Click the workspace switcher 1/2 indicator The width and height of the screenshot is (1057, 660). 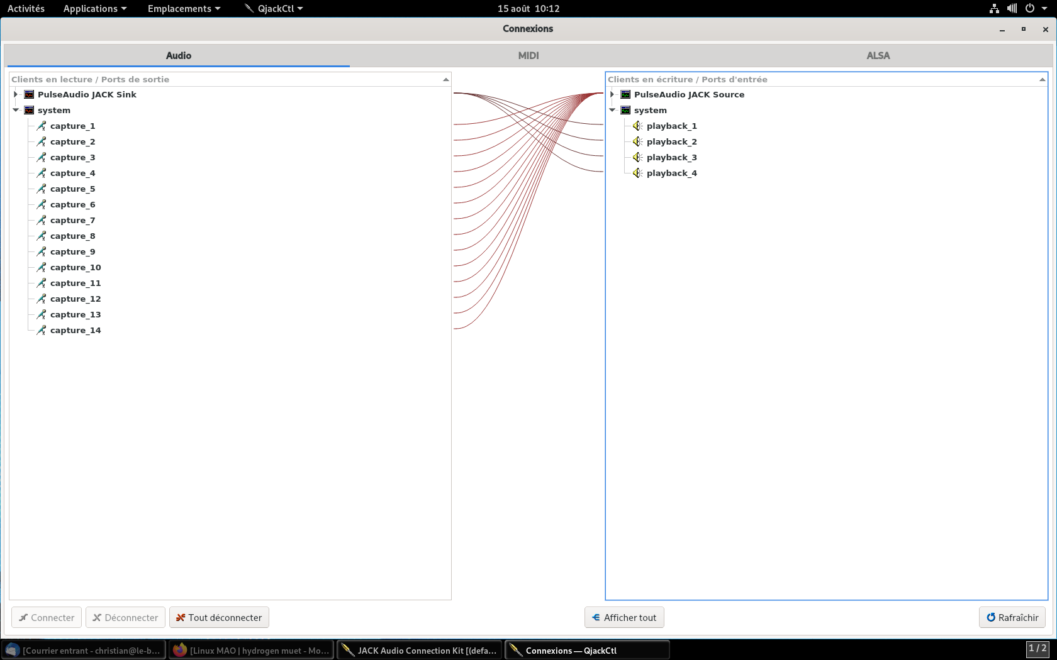point(1037,649)
